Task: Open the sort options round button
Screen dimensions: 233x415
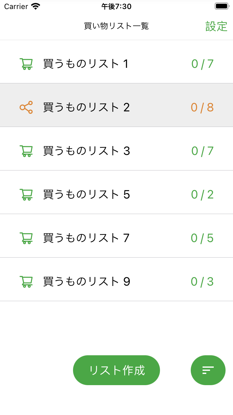Action: 208,370
